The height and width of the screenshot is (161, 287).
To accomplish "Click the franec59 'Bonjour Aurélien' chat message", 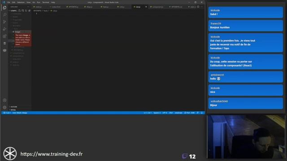I will click(245, 25).
